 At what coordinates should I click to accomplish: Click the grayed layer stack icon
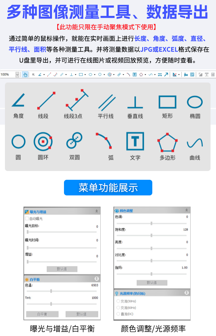pyautogui.click(x=200, y=75)
